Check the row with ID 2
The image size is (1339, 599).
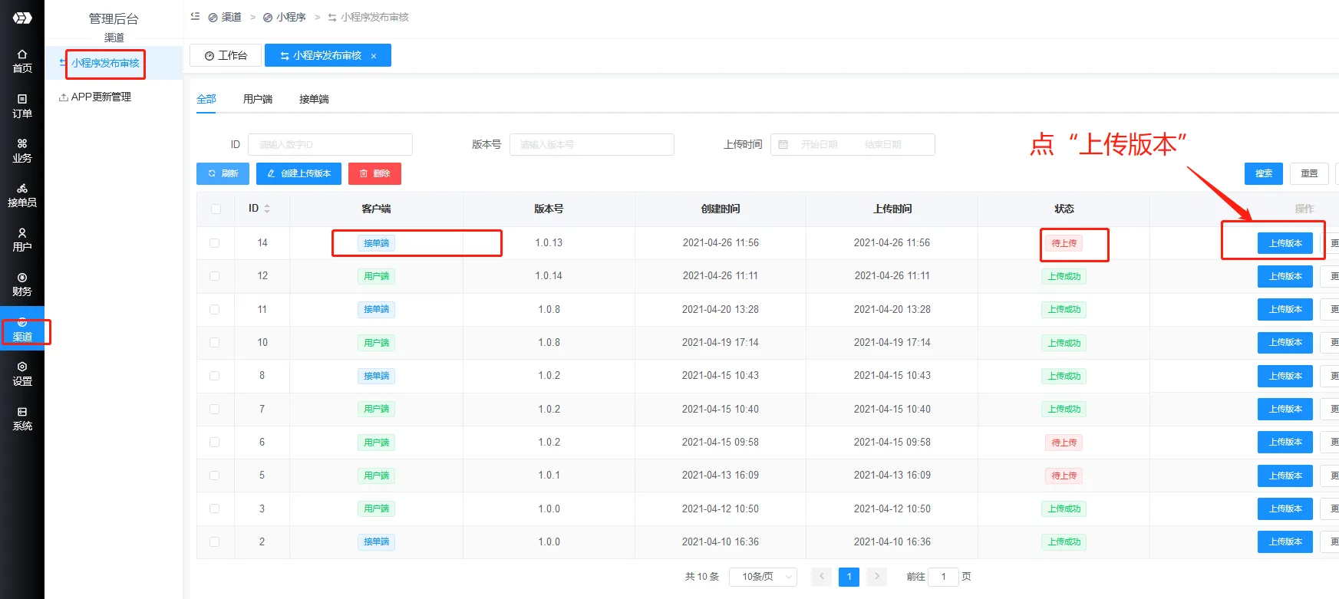coord(215,542)
